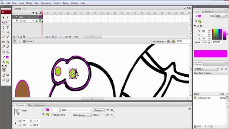Select the Zoom magnifier tool
The image size is (229, 129).
(8, 52)
